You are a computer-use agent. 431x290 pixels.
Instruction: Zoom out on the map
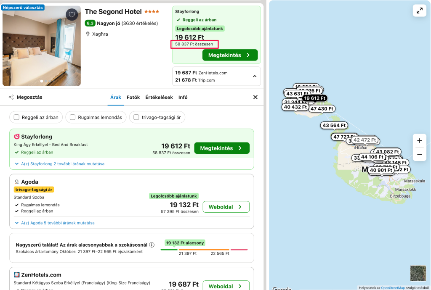click(419, 154)
